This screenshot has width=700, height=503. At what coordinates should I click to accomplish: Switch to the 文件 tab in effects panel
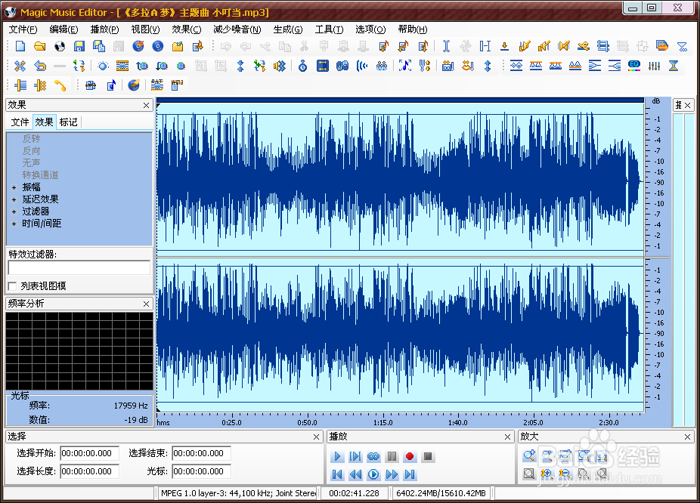point(20,122)
